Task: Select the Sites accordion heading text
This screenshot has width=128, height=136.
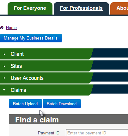Action: (x=16, y=66)
